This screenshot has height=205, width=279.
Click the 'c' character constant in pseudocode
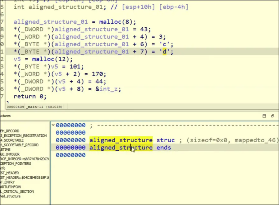[166, 44]
